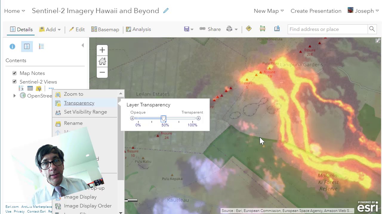This screenshot has height=214, width=382.
Task: Open the Sentinel-2 Views attribute table
Action: 30,88
